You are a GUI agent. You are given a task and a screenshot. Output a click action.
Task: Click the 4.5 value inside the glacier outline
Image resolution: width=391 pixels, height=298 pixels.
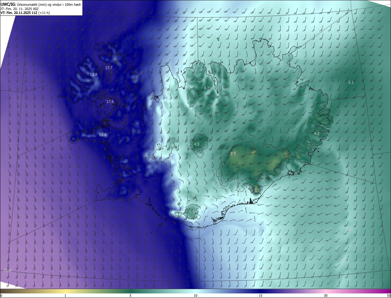tap(197, 144)
